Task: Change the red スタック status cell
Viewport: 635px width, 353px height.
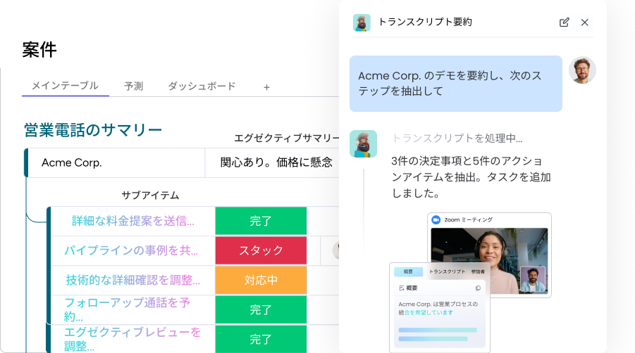Action: 261,250
